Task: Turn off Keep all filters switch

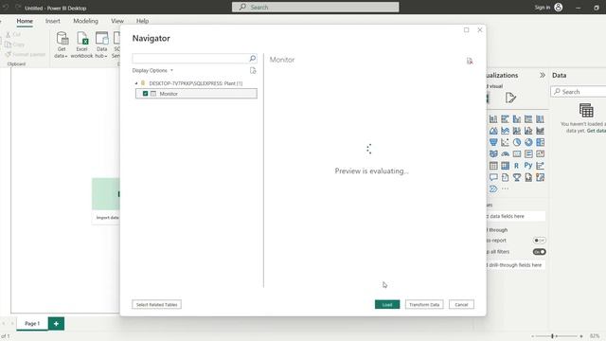Action: 539,252
